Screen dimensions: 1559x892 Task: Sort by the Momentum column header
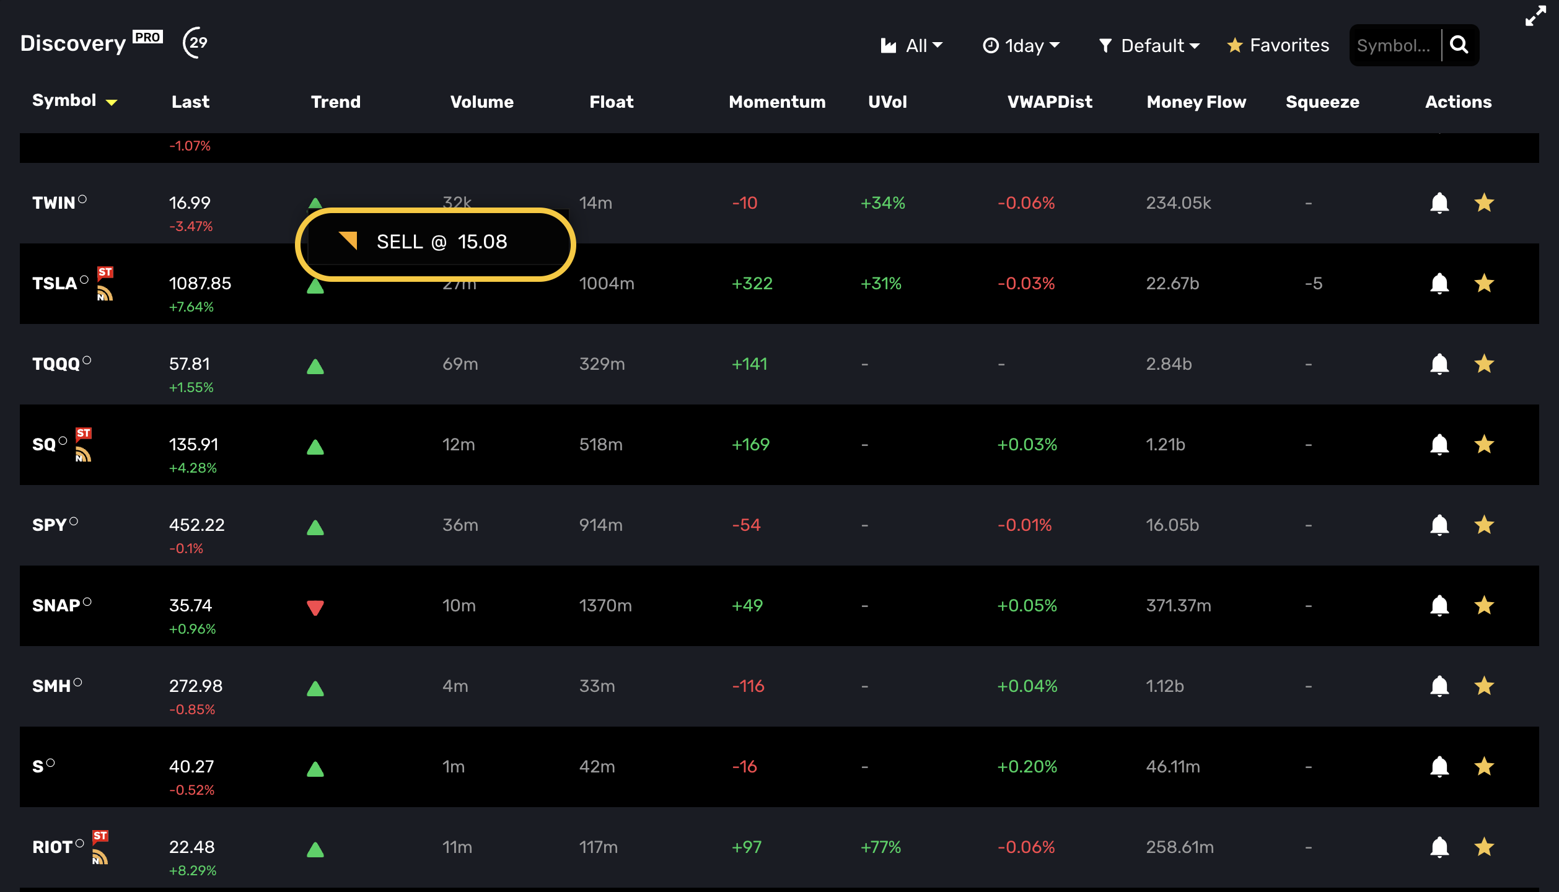777,102
